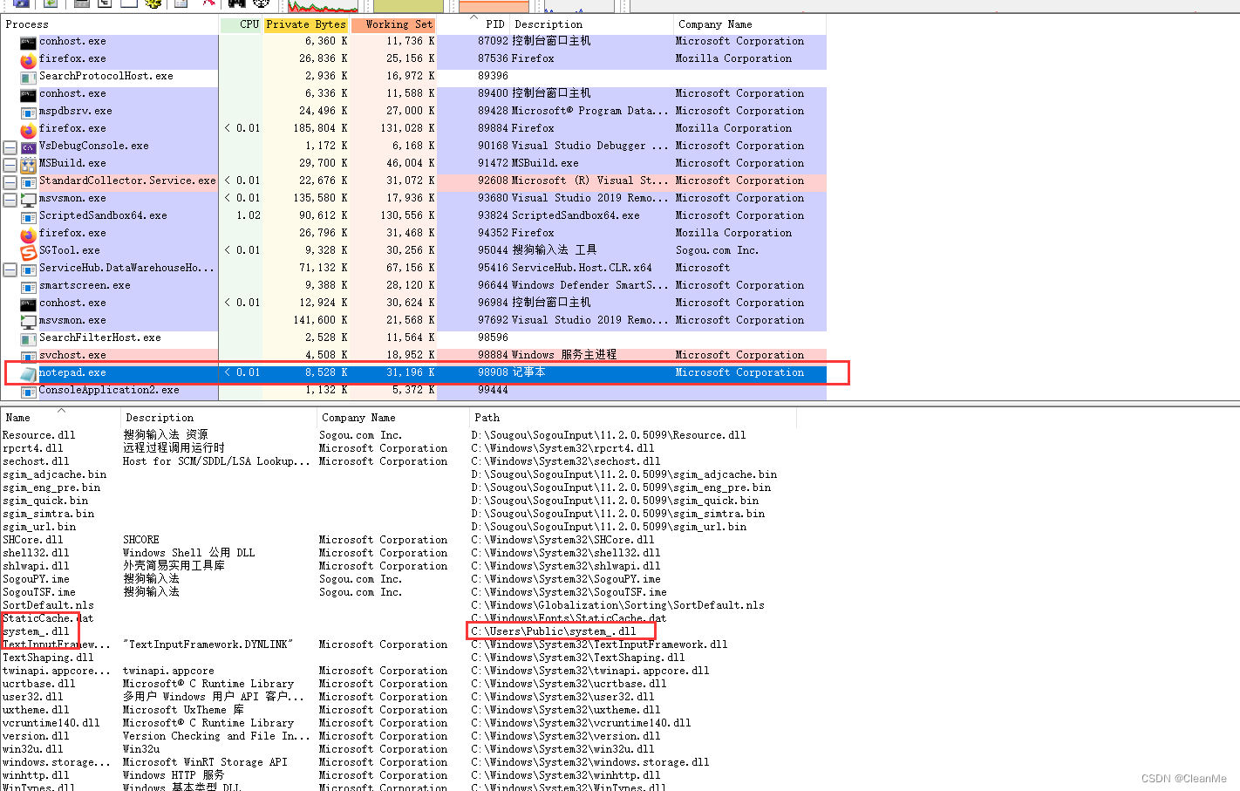Click the MSBuild.exe process icon

(x=28, y=164)
